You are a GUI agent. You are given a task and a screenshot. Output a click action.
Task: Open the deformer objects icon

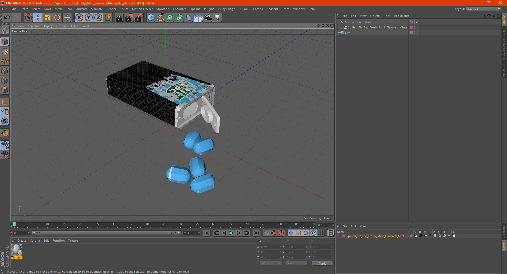[x=189, y=18]
